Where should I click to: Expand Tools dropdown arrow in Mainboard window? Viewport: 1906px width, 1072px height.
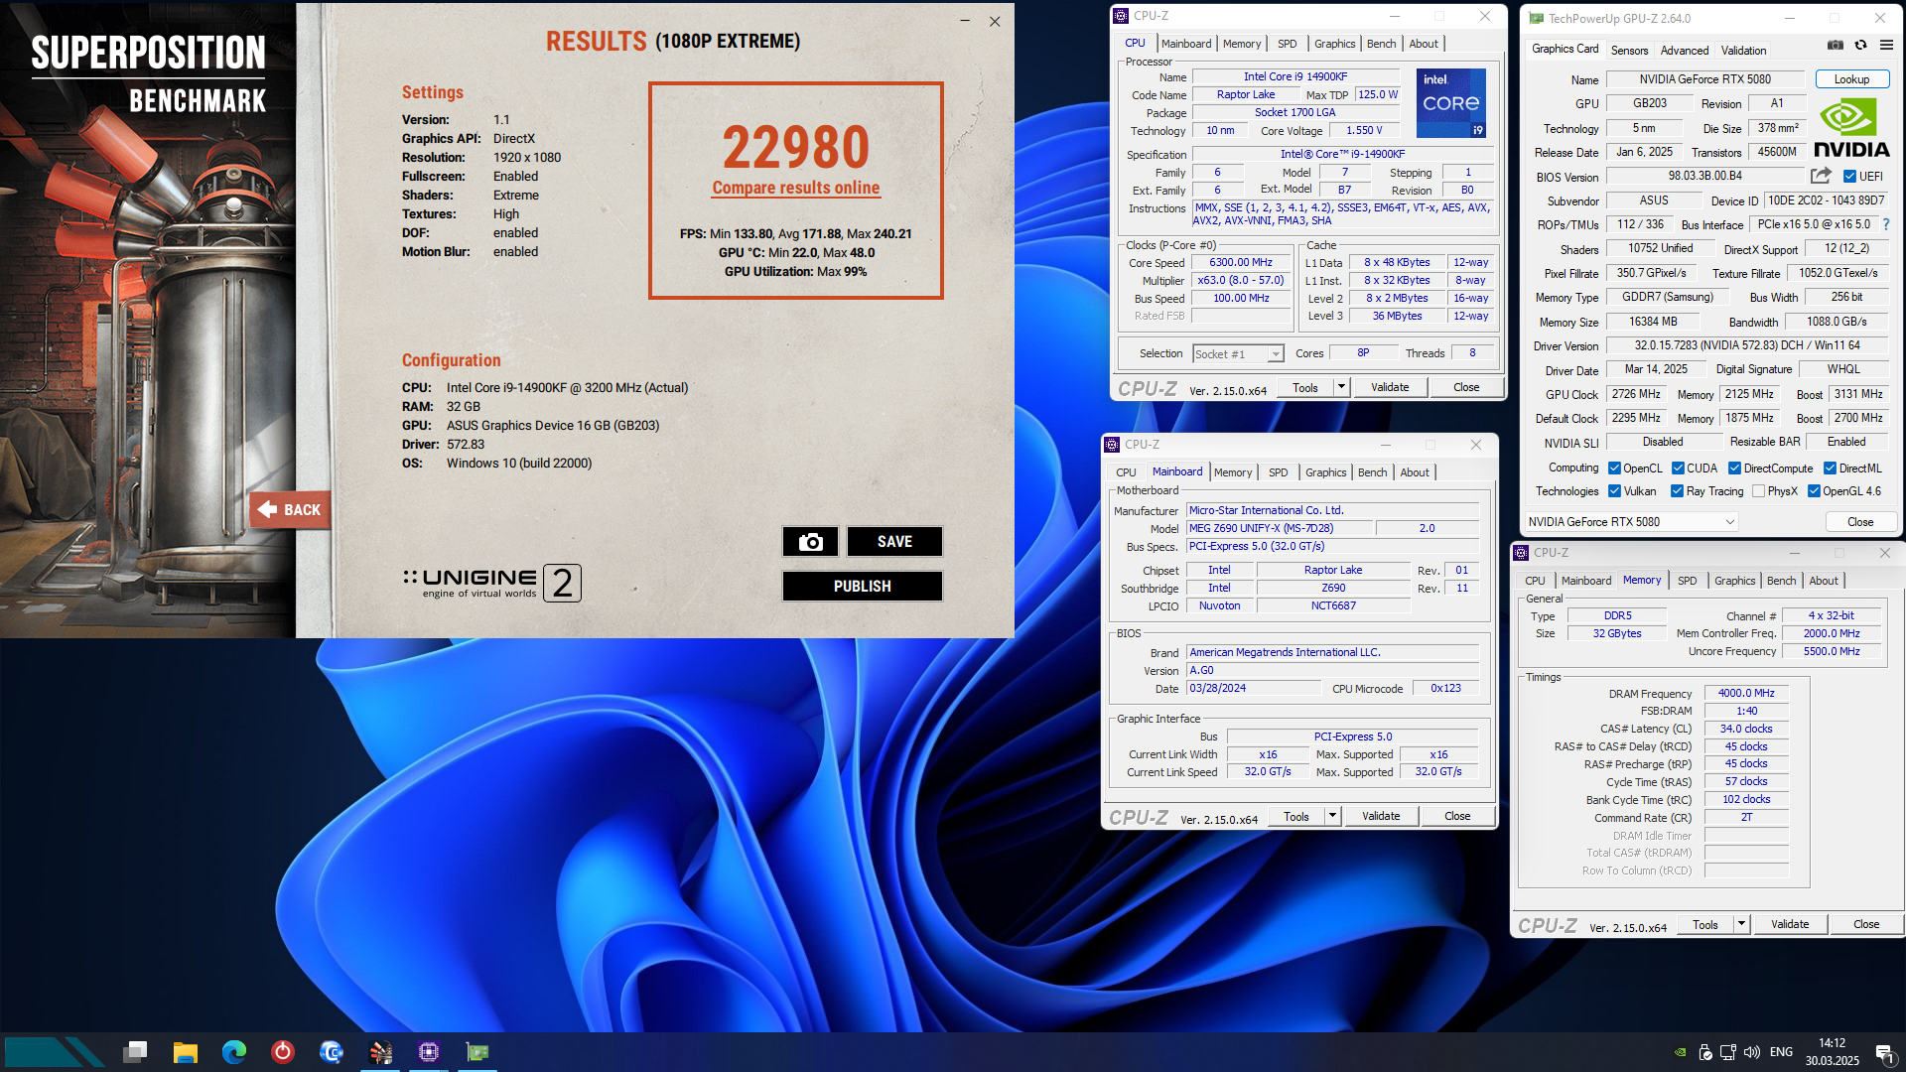[1332, 816]
